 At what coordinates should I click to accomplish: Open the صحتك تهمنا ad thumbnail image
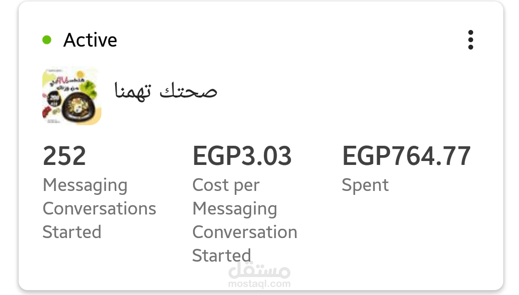click(x=72, y=96)
